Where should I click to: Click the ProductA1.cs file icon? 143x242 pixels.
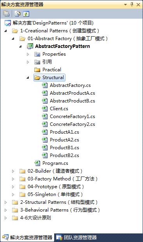tap(45, 132)
